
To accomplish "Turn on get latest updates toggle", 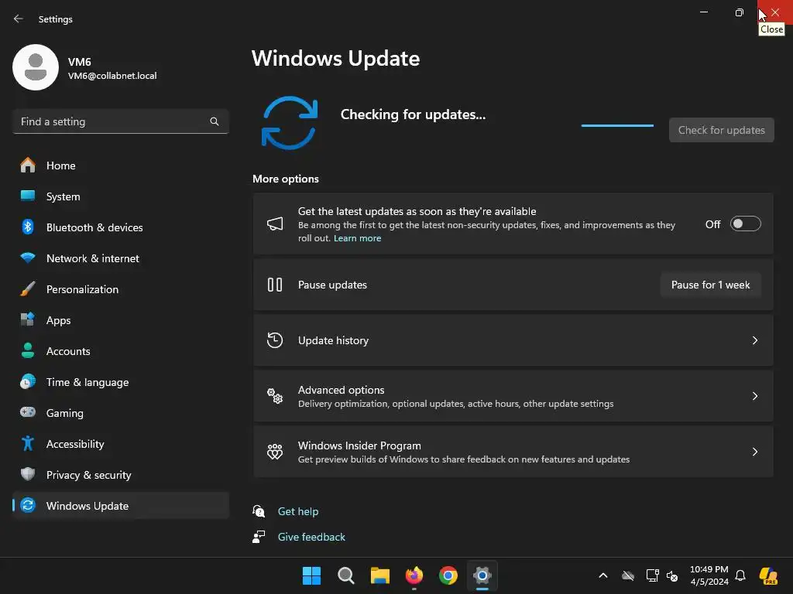I will click(746, 224).
